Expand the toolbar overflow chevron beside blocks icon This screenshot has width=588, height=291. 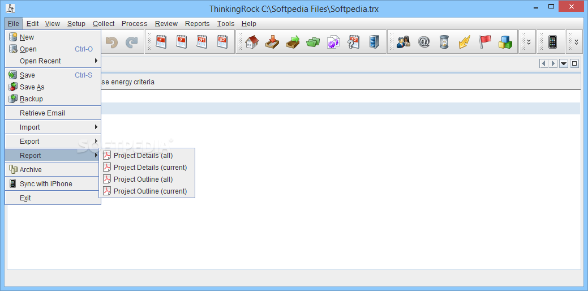529,42
